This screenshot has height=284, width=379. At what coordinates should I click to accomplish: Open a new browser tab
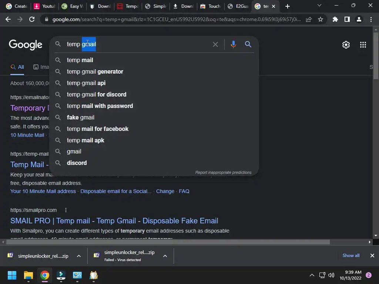coord(287,6)
